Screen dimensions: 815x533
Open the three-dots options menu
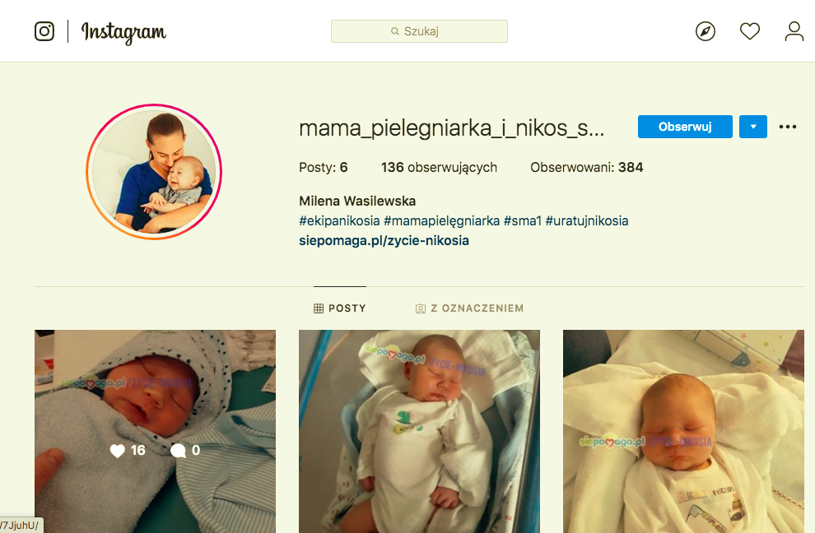pos(788,127)
